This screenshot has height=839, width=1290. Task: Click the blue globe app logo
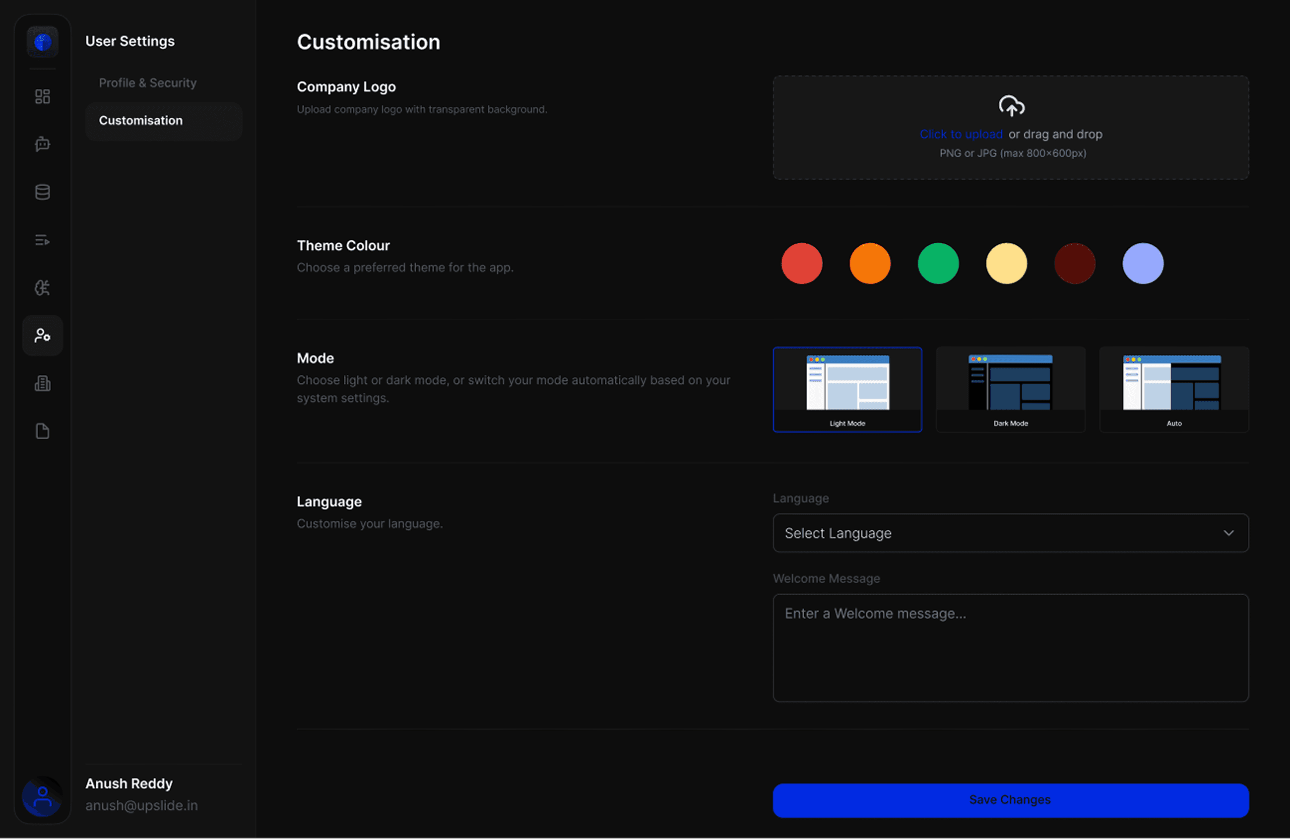(42, 42)
